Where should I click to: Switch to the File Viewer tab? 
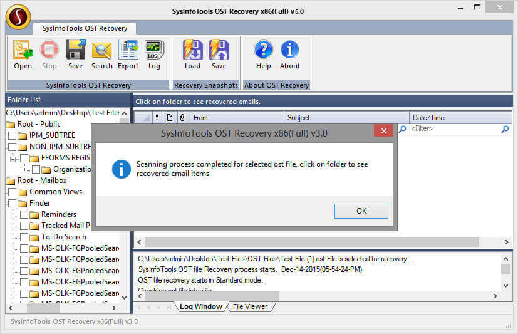click(250, 306)
